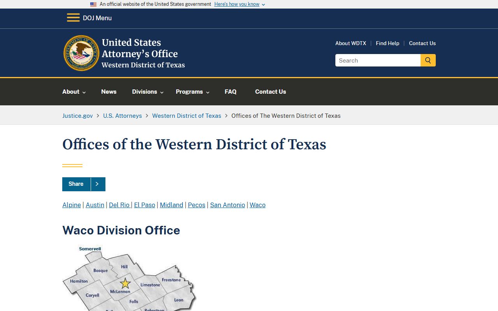Expand "Here's how you know" disclosure
The width and height of the screenshot is (498, 311).
tap(240, 4)
